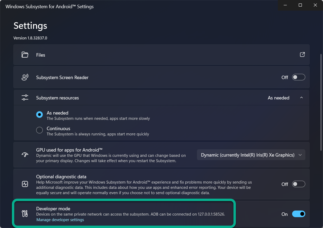Click the Developer mode title text
323x228 pixels.
(x=53, y=209)
